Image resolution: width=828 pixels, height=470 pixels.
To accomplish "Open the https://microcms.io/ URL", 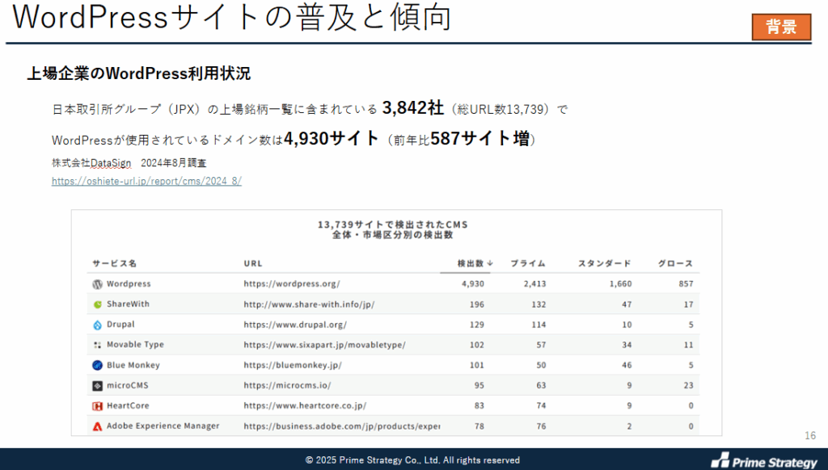I will pos(287,385).
